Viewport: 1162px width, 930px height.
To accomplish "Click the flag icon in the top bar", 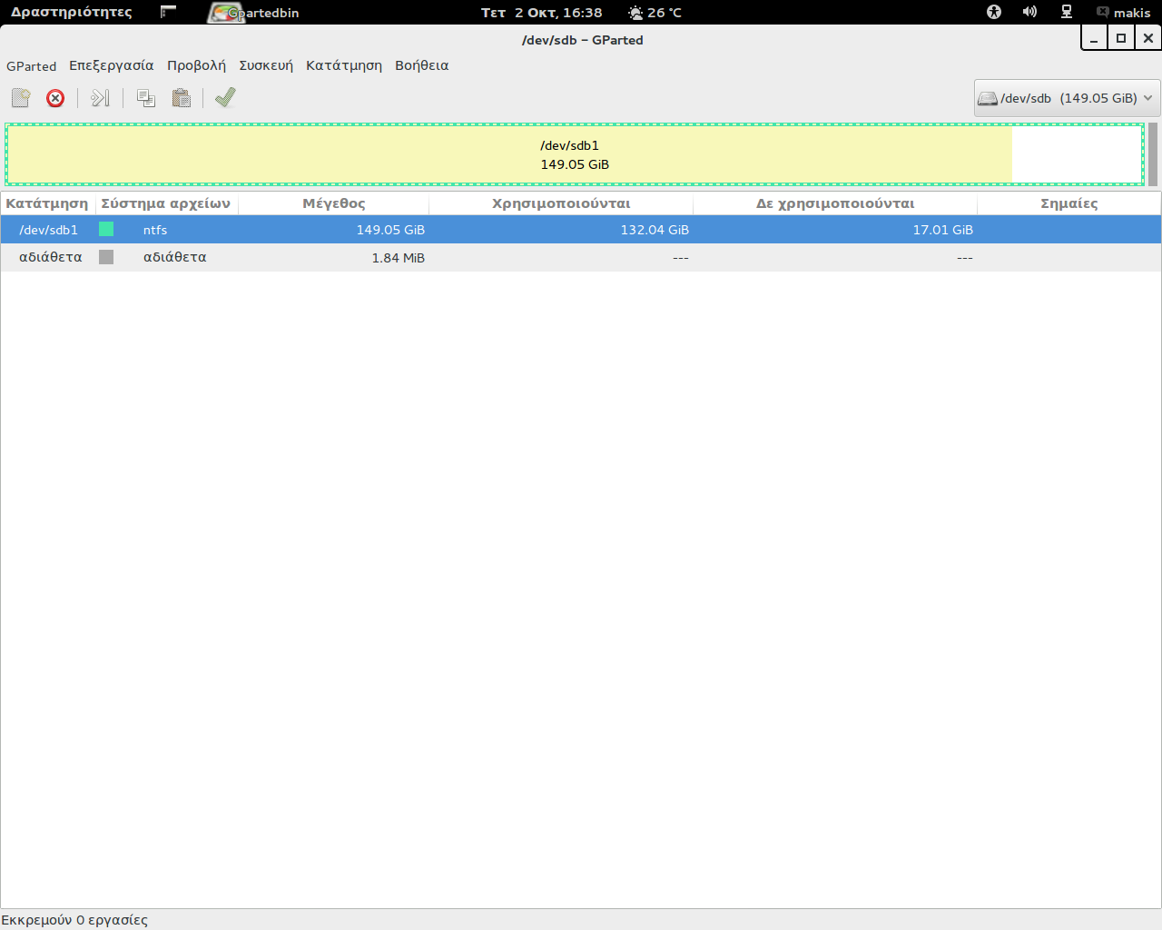I will click(x=168, y=12).
